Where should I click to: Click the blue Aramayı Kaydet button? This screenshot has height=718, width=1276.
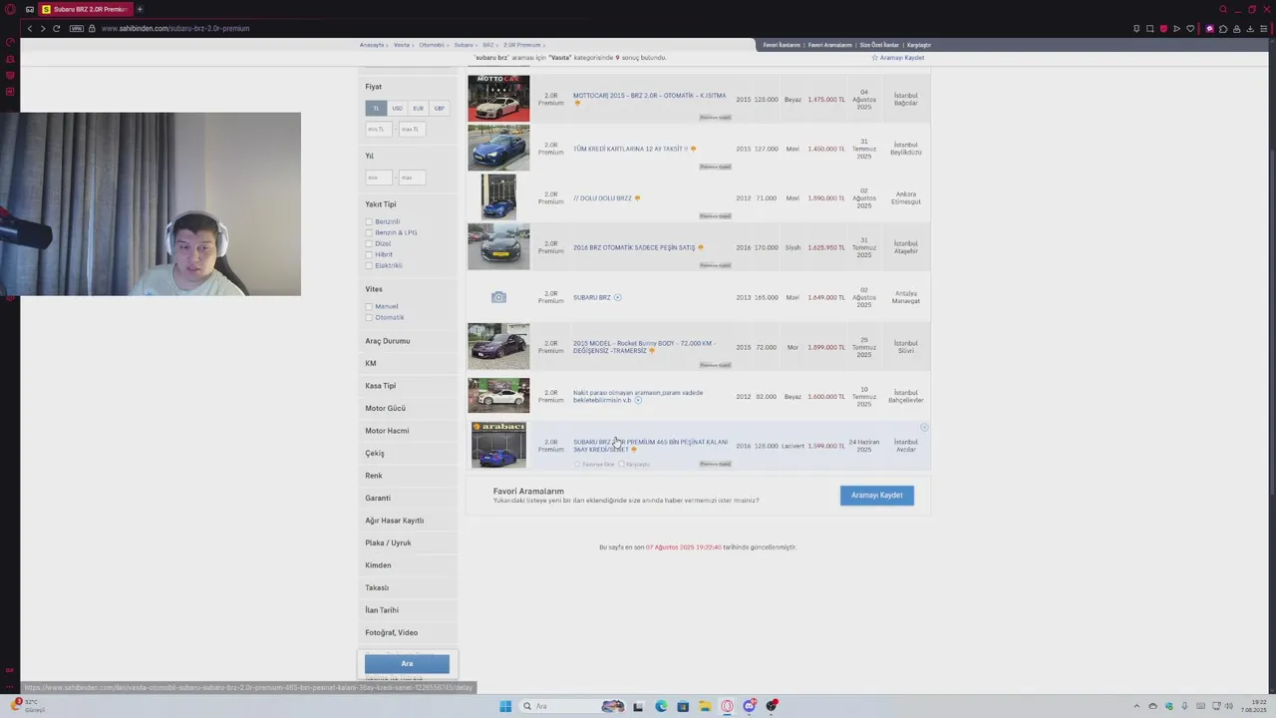(x=877, y=496)
